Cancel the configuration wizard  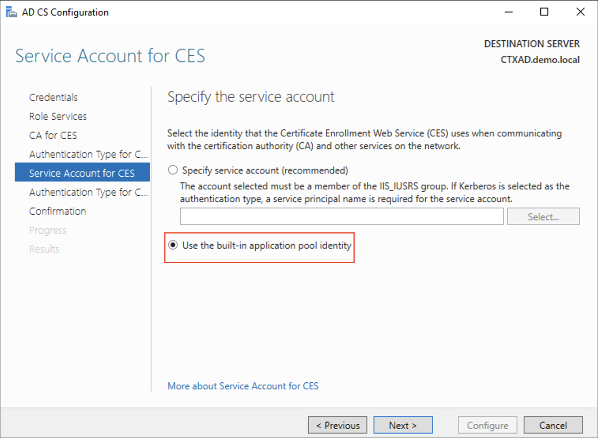click(553, 425)
